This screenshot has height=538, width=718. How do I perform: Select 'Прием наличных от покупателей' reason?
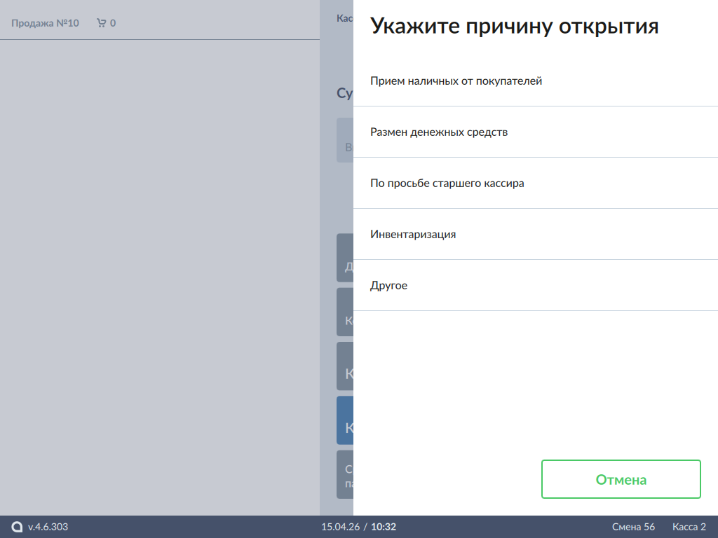pyautogui.click(x=456, y=81)
